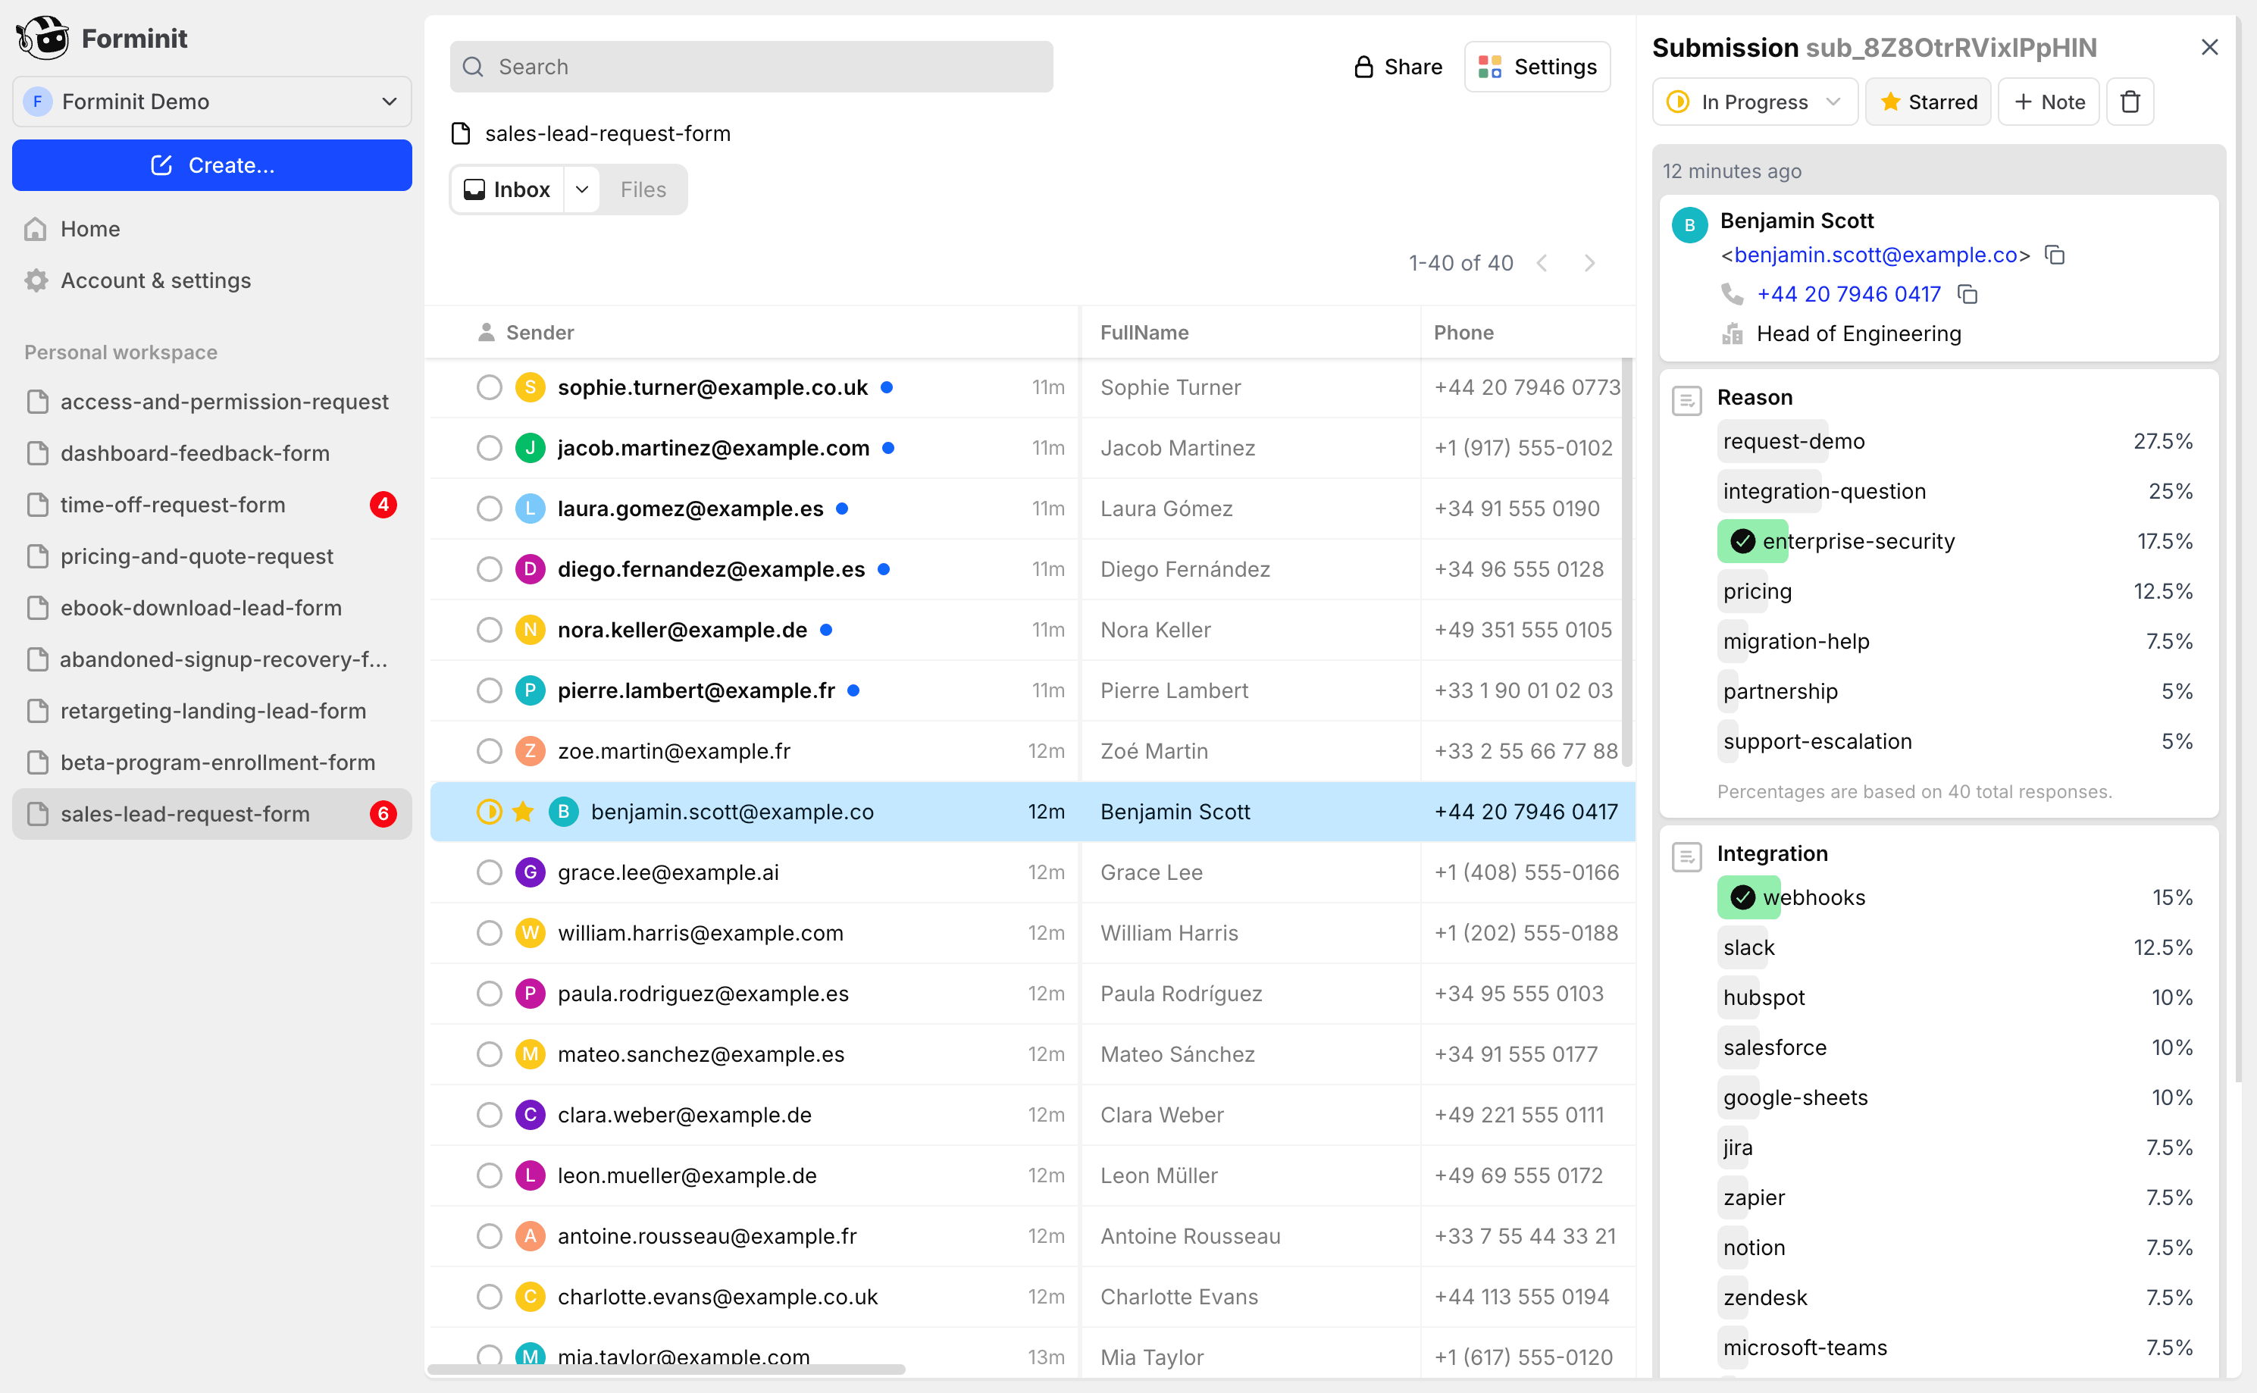Image resolution: width=2257 pixels, height=1393 pixels.
Task: Open the In Progress status dropdown
Action: click(x=1754, y=102)
